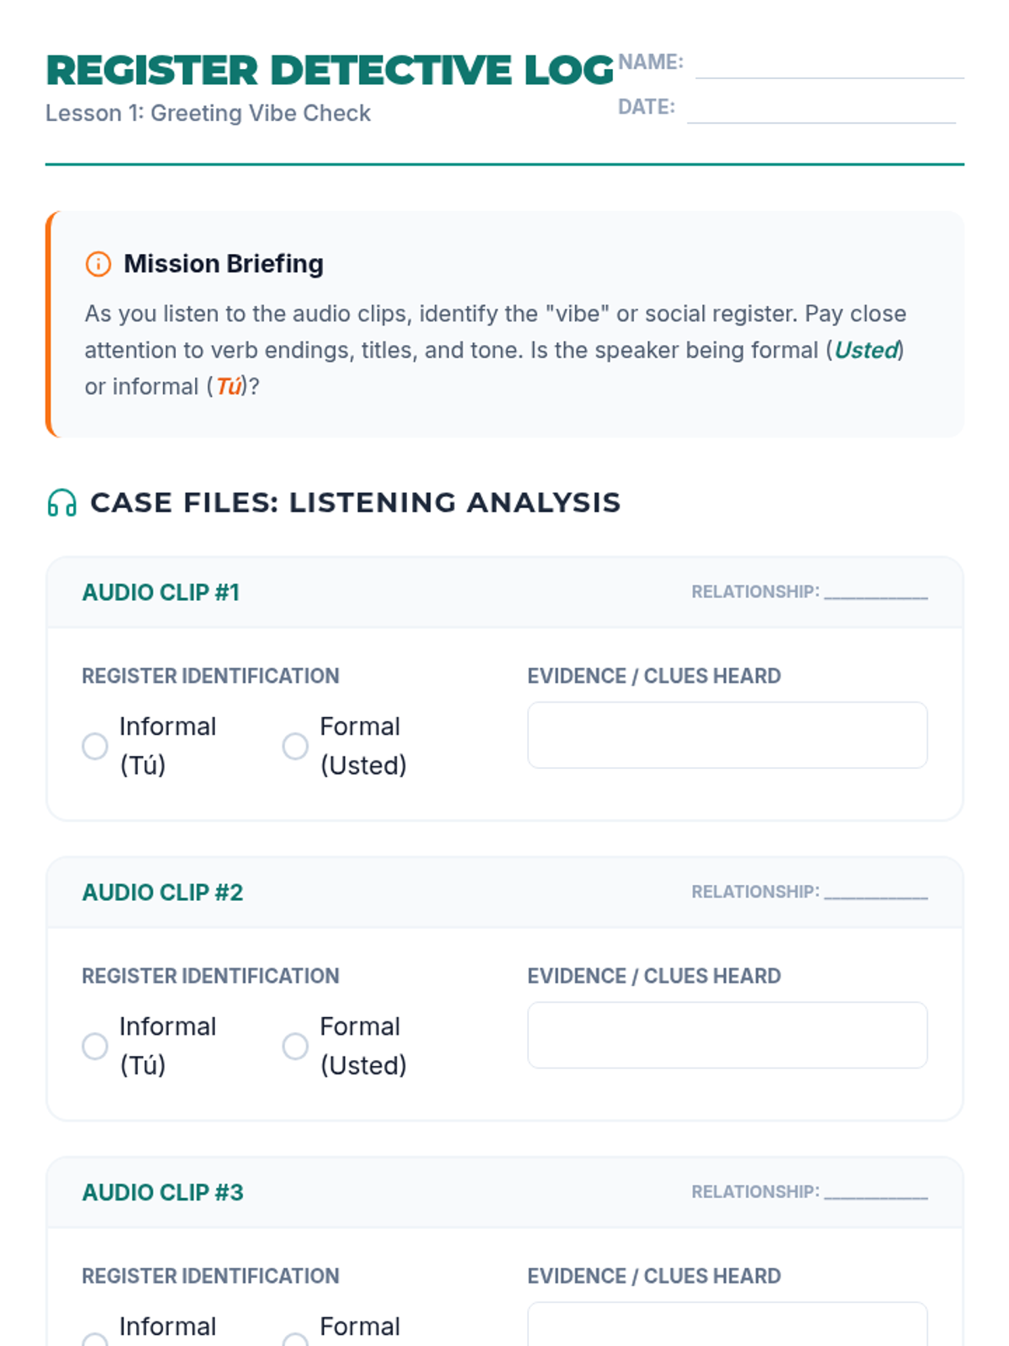Click the green italic Usted word

pyautogui.click(x=866, y=350)
